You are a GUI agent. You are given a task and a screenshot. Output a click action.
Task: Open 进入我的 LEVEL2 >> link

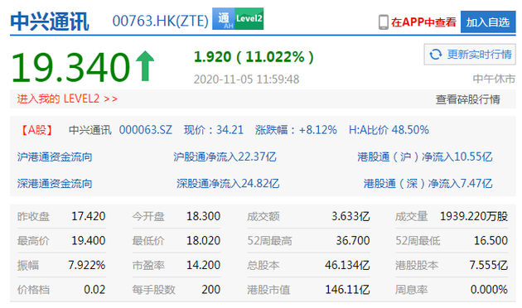67,99
